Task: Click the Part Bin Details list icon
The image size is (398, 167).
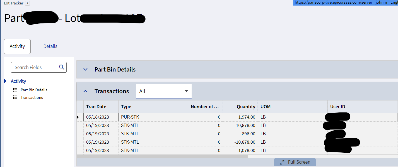Action: pyautogui.click(x=15, y=90)
